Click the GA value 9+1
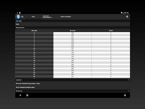This screenshot has height=109, width=145. [72, 76]
